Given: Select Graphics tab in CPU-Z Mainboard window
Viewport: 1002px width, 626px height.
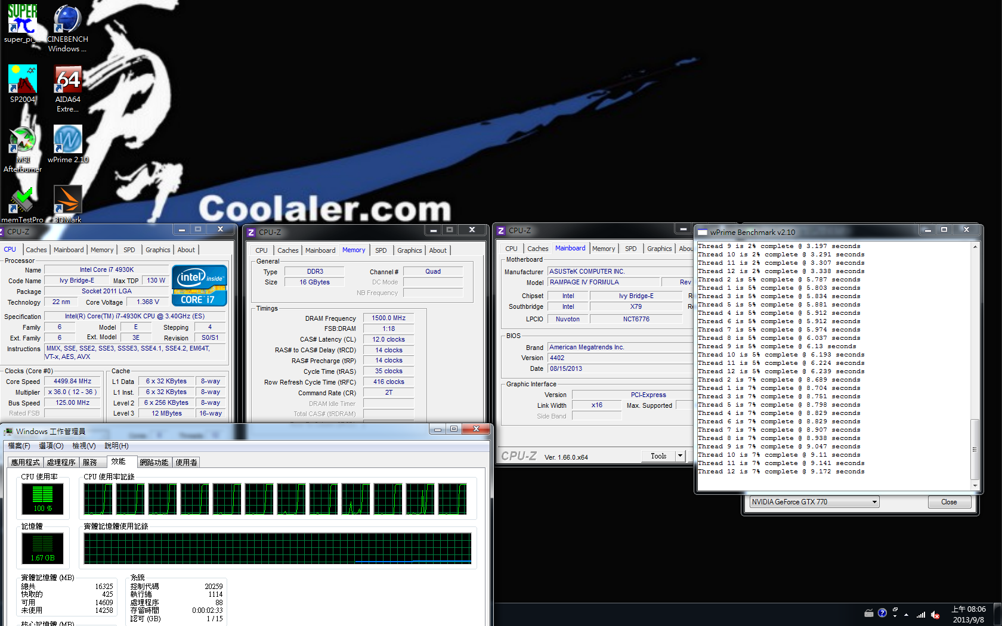Looking at the screenshot, I should click(660, 249).
